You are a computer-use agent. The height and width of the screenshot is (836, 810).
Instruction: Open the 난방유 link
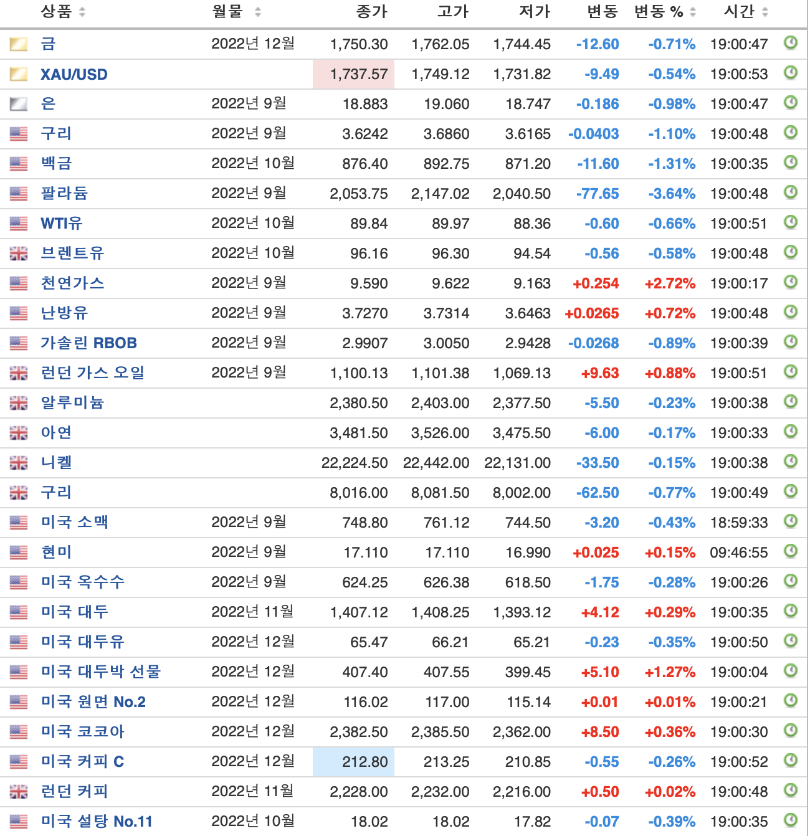click(x=64, y=313)
